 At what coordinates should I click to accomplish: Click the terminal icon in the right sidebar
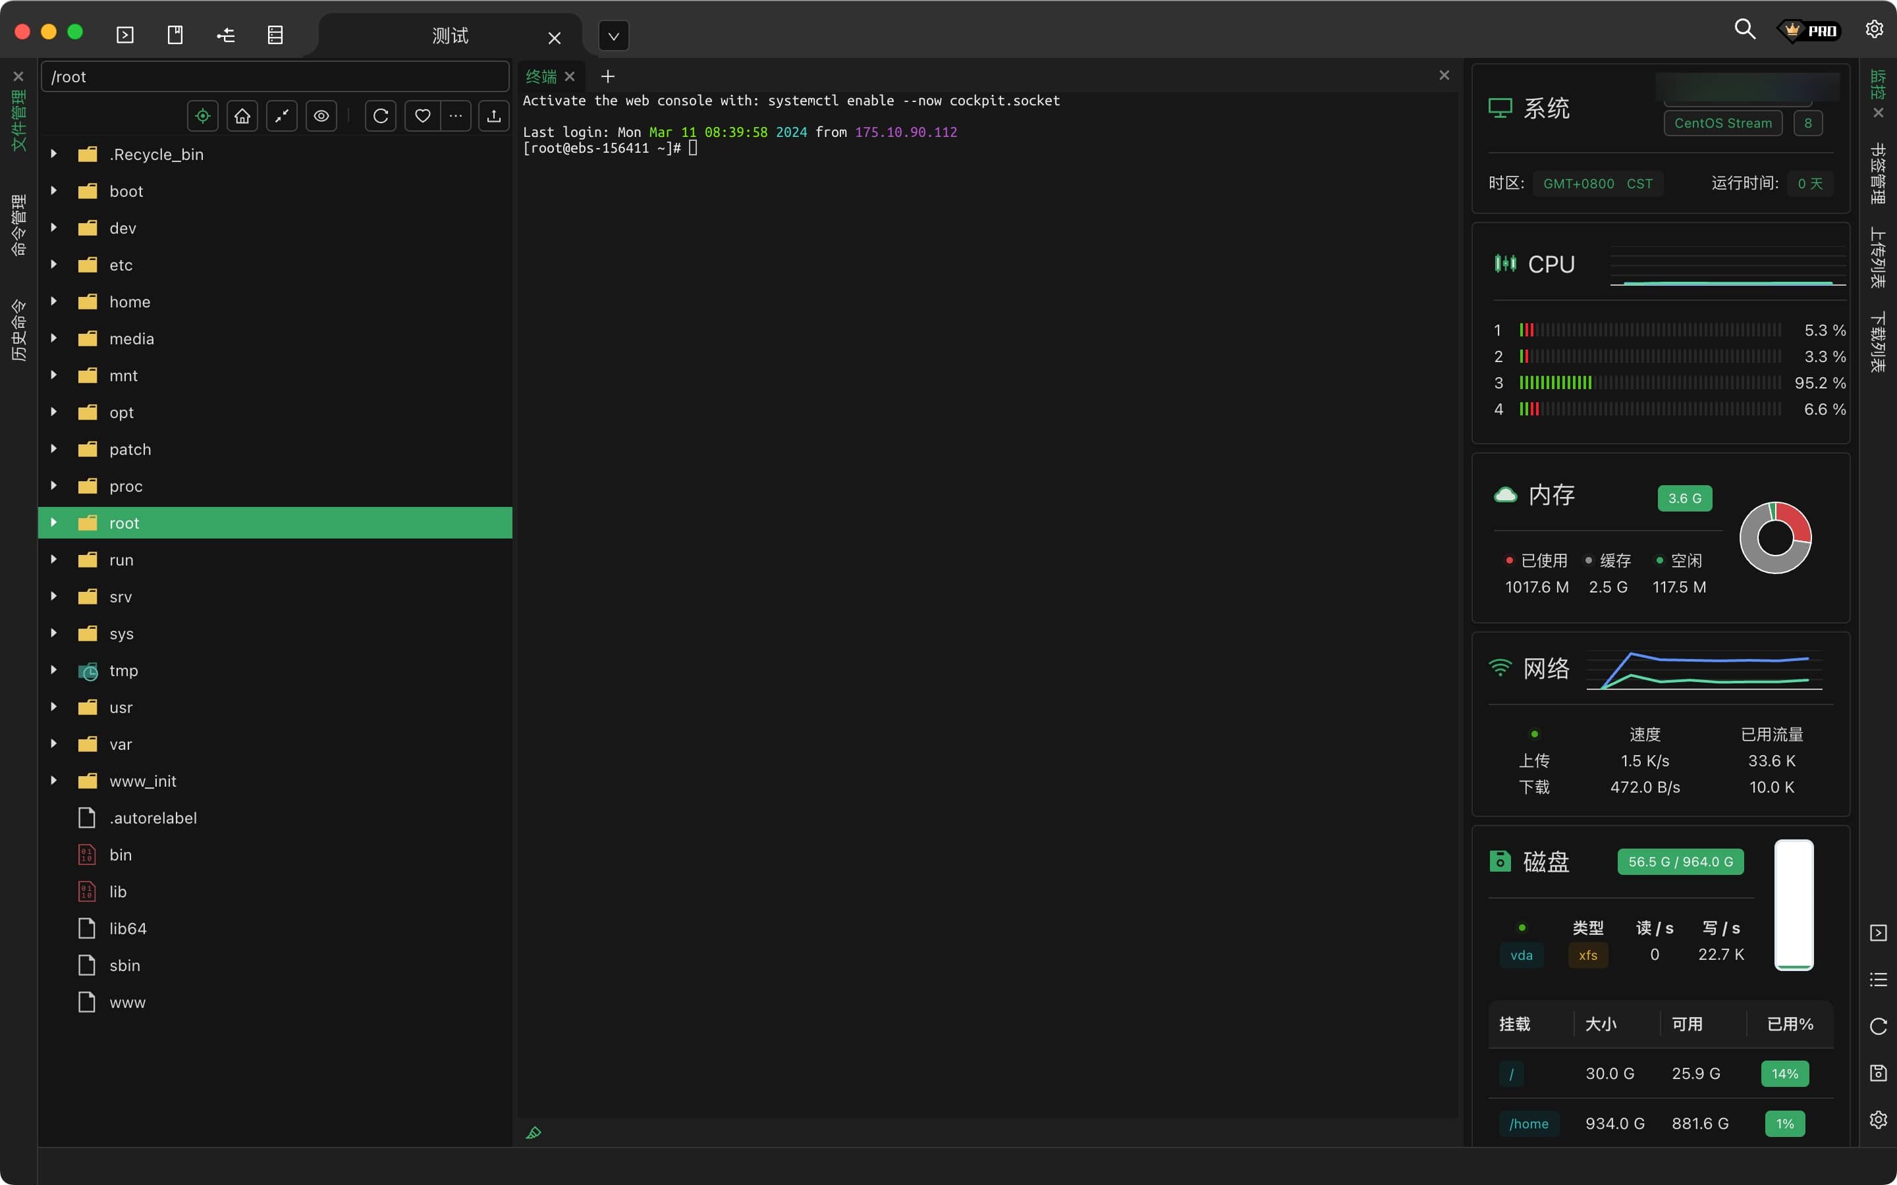coord(1878,933)
